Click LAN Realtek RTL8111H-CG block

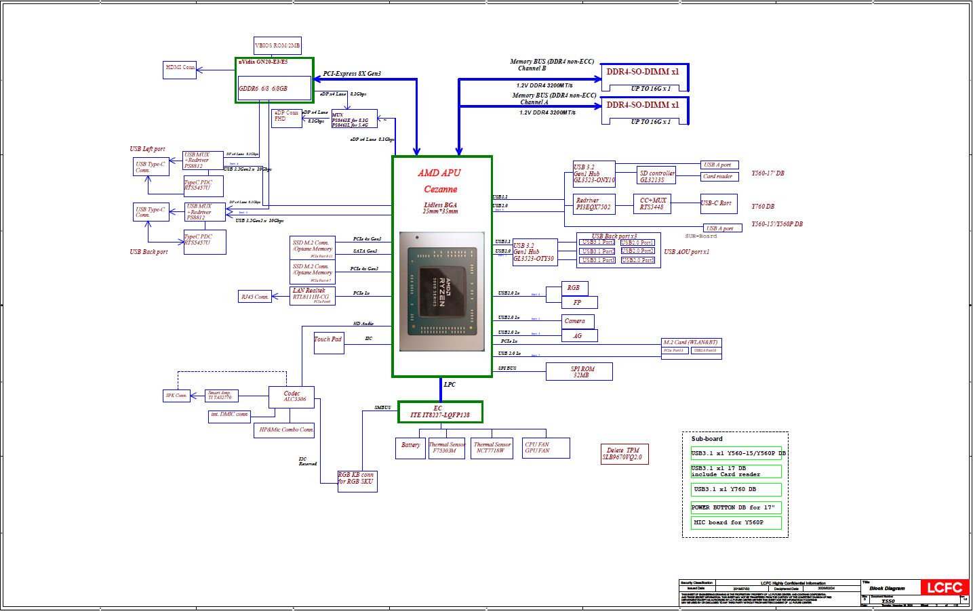pyautogui.click(x=313, y=296)
